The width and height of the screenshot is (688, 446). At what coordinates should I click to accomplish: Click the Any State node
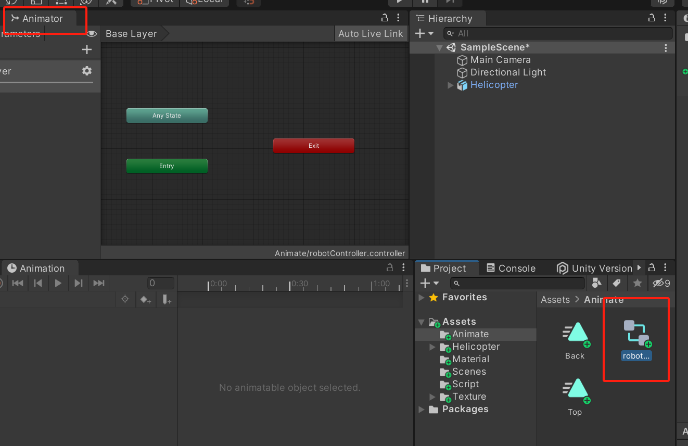(x=167, y=116)
